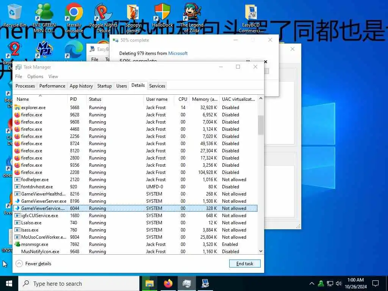The image size is (388, 291).
Task: Click the green messenger tray icon
Action: pyautogui.click(x=321, y=283)
